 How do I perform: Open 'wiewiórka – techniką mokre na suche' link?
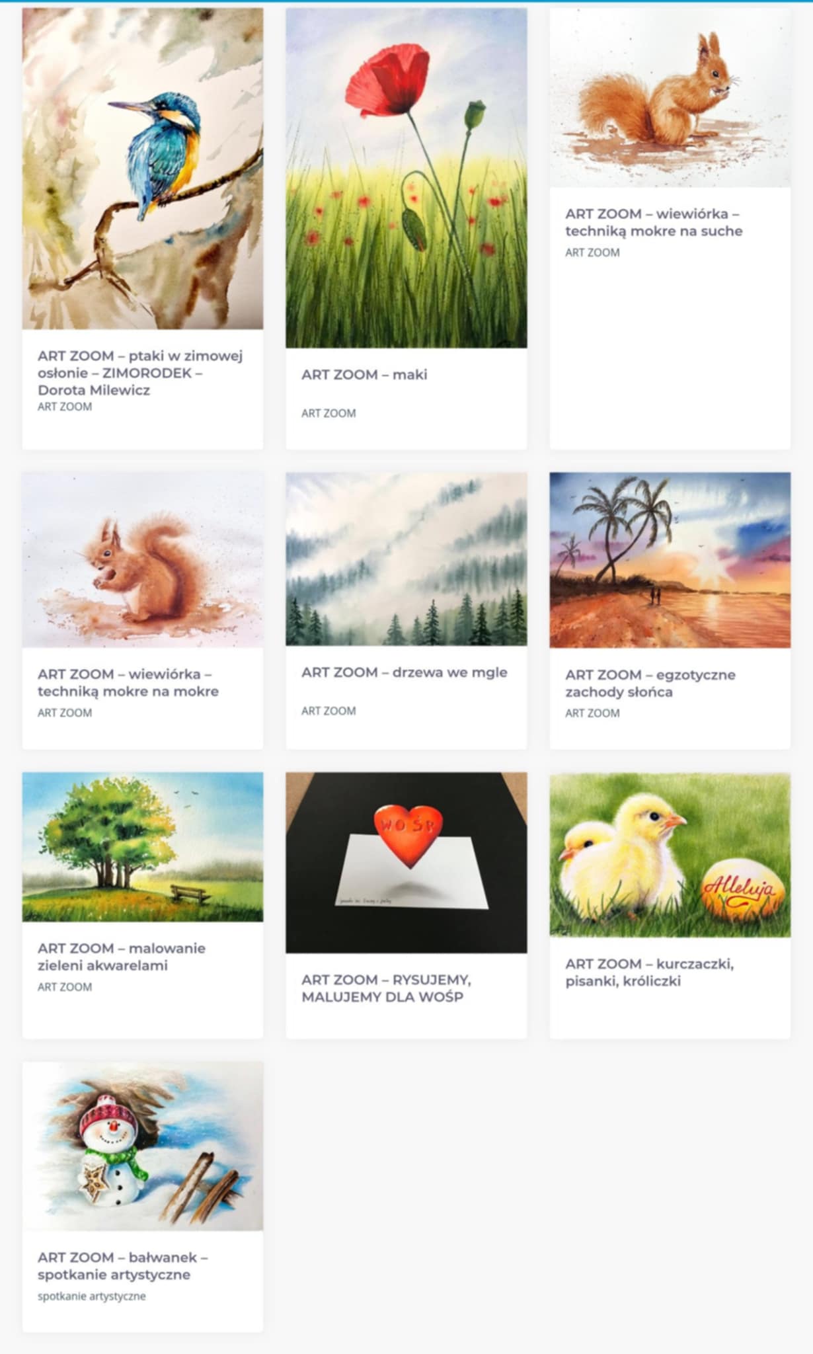point(654,223)
